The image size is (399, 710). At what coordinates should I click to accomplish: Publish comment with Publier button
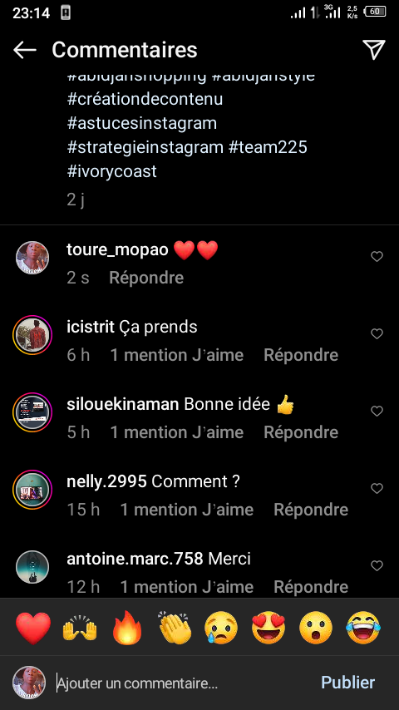click(x=347, y=683)
